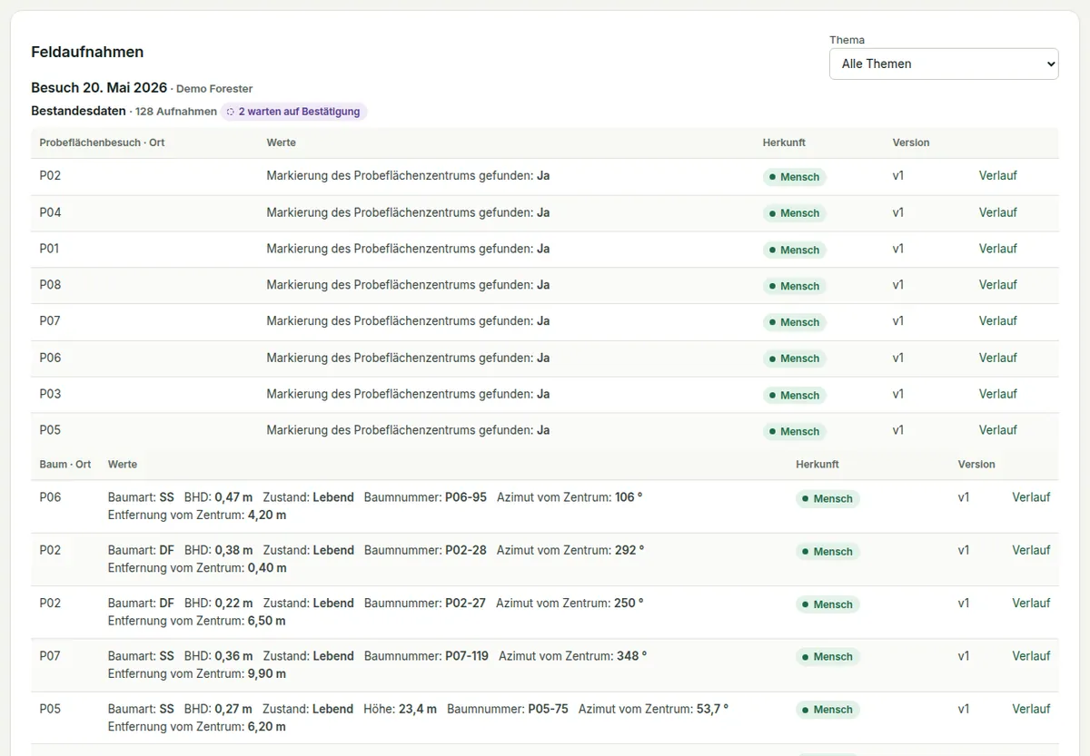Screen dimensions: 1090x756
Task: Open Verlauf for plot visit P08
Action: click(x=997, y=285)
